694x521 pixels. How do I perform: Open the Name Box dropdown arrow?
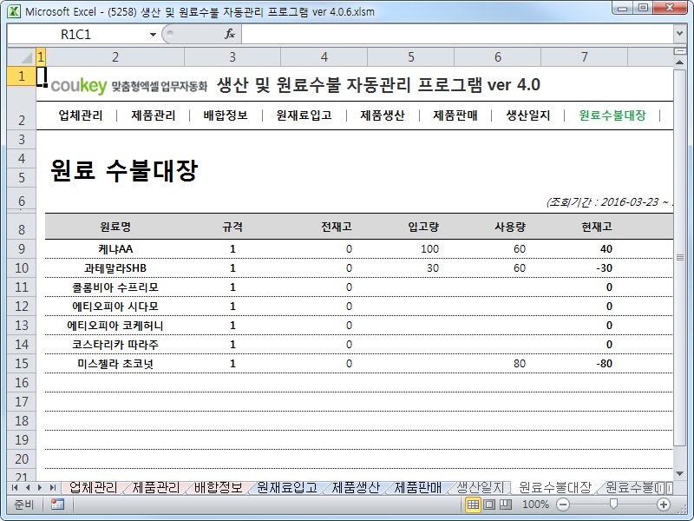click(153, 35)
